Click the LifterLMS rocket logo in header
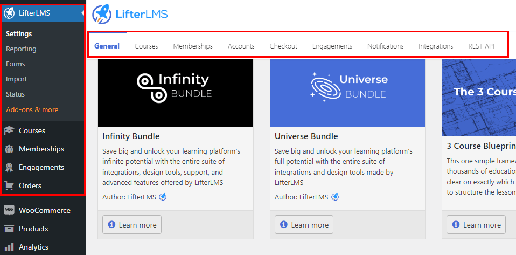This screenshot has height=255, width=516. [x=102, y=14]
